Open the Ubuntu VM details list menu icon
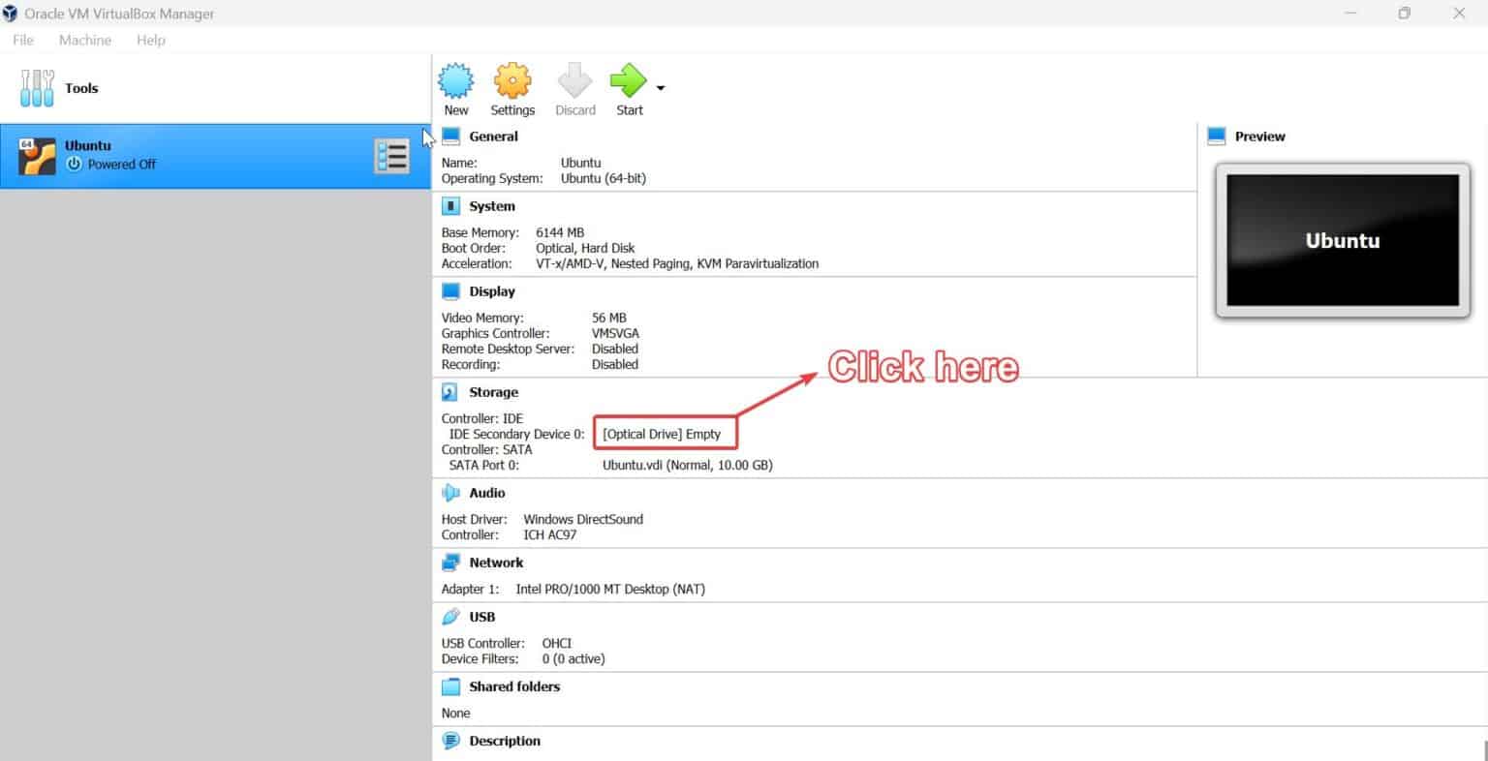Screen dimensions: 1488x761 coord(391,155)
